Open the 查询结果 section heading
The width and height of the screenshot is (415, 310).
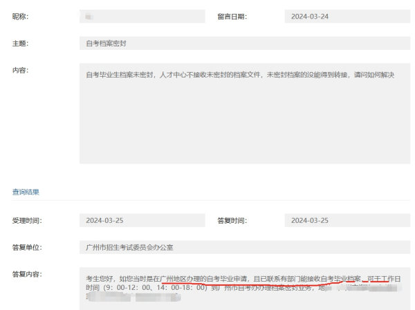tap(26, 192)
